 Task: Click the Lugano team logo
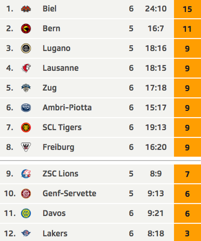click(26, 48)
